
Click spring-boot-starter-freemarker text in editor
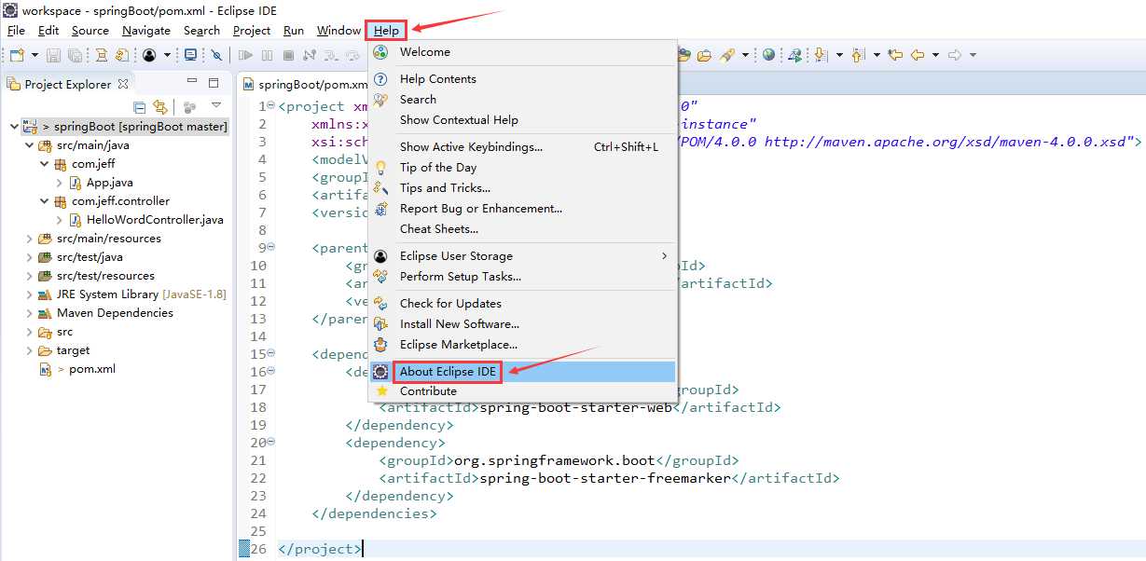603,478
